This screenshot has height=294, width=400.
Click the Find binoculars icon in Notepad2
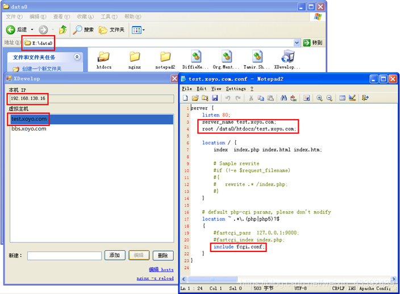click(x=284, y=98)
